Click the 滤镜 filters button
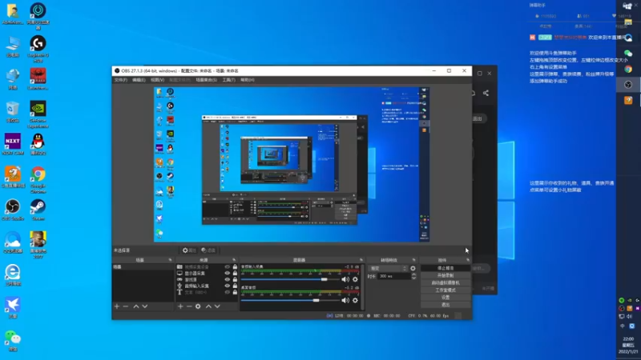641x360 pixels. click(x=208, y=250)
